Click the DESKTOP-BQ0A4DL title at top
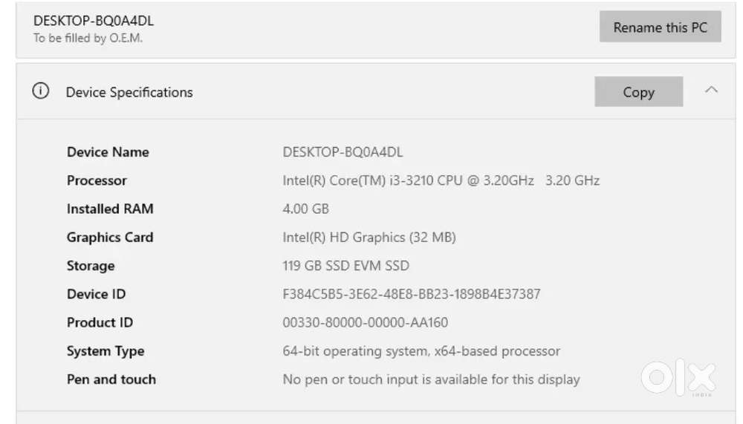This screenshot has width=743, height=424. (x=94, y=21)
